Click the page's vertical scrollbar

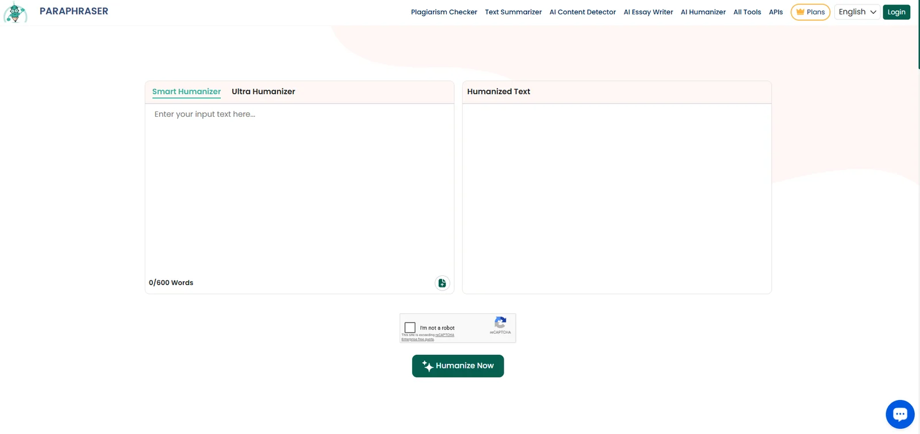[x=918, y=34]
